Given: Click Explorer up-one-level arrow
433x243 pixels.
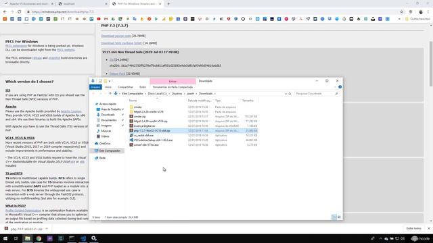Looking at the screenshot, I should (x=110, y=94).
